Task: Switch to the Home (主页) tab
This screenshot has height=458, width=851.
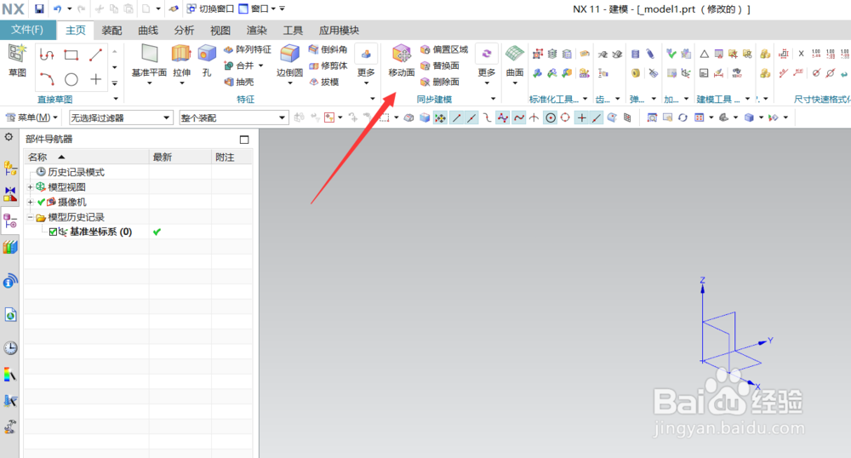Action: coord(76,31)
